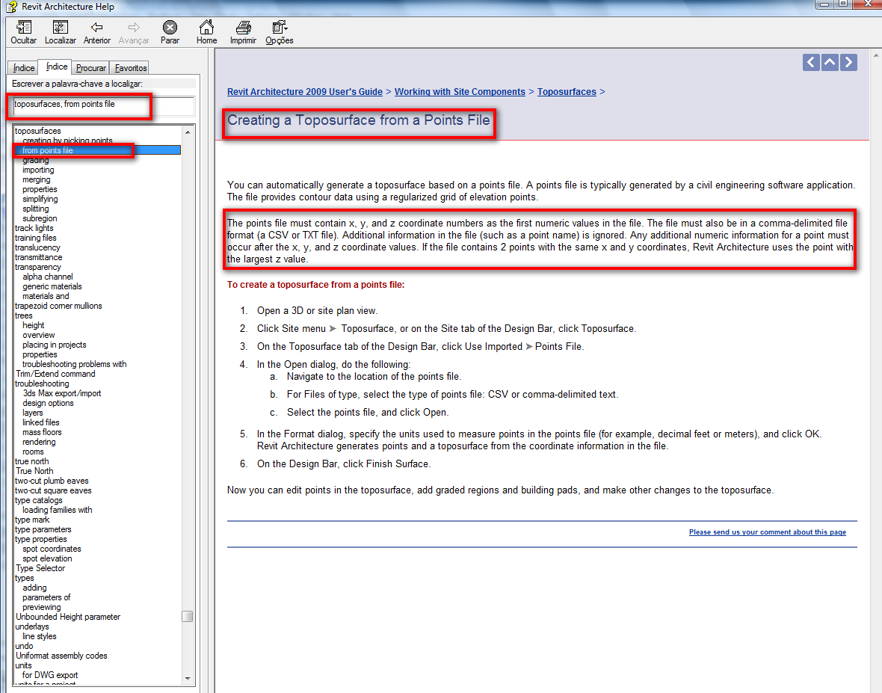This screenshot has width=882, height=693.
Task: Select 'importing' under toposurfaces
Action: coord(38,170)
